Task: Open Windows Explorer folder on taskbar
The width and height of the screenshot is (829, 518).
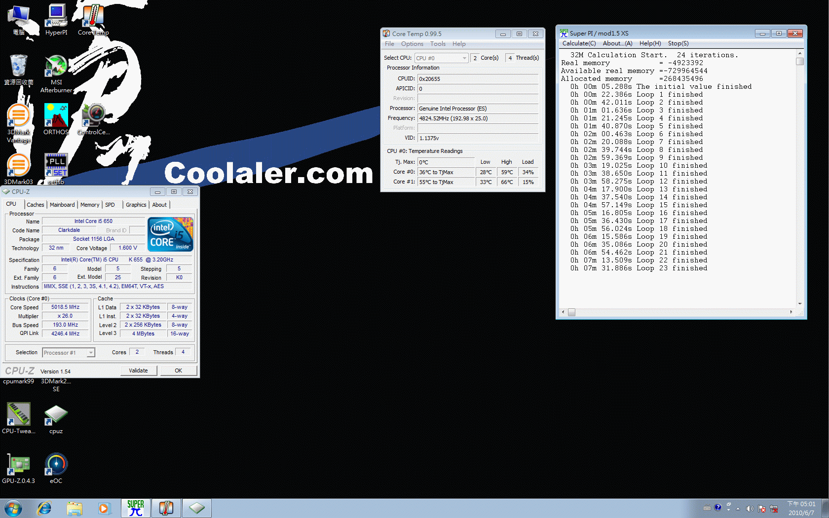Action: (x=75, y=508)
